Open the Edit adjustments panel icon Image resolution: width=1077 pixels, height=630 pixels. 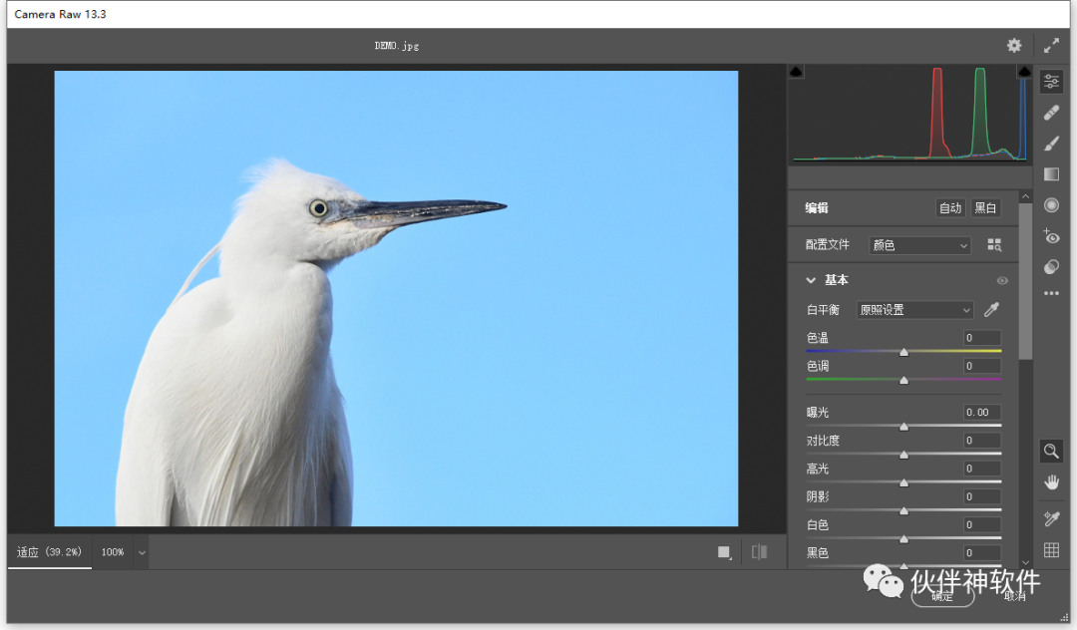[x=1051, y=82]
